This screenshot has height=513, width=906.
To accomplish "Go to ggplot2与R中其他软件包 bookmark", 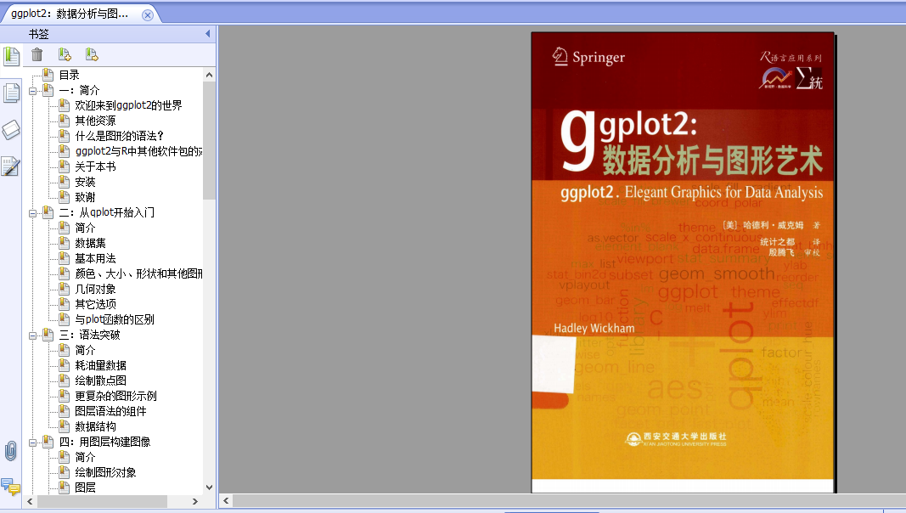I will (x=138, y=151).
